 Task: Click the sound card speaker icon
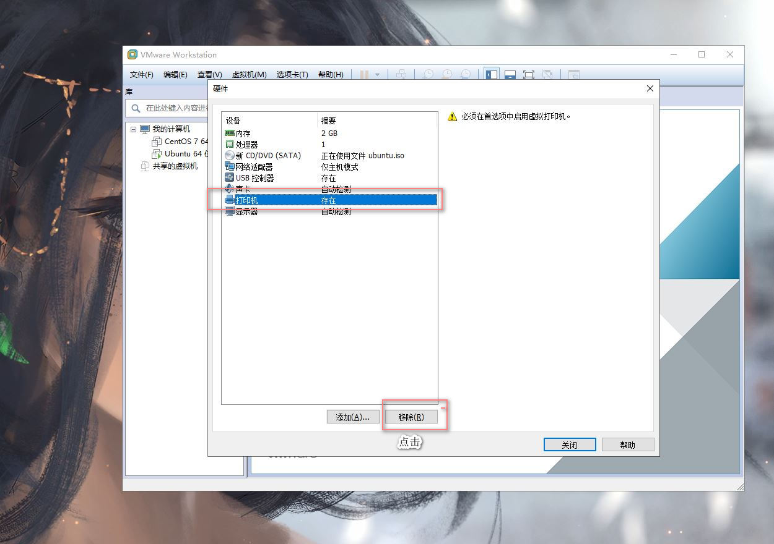tap(230, 189)
